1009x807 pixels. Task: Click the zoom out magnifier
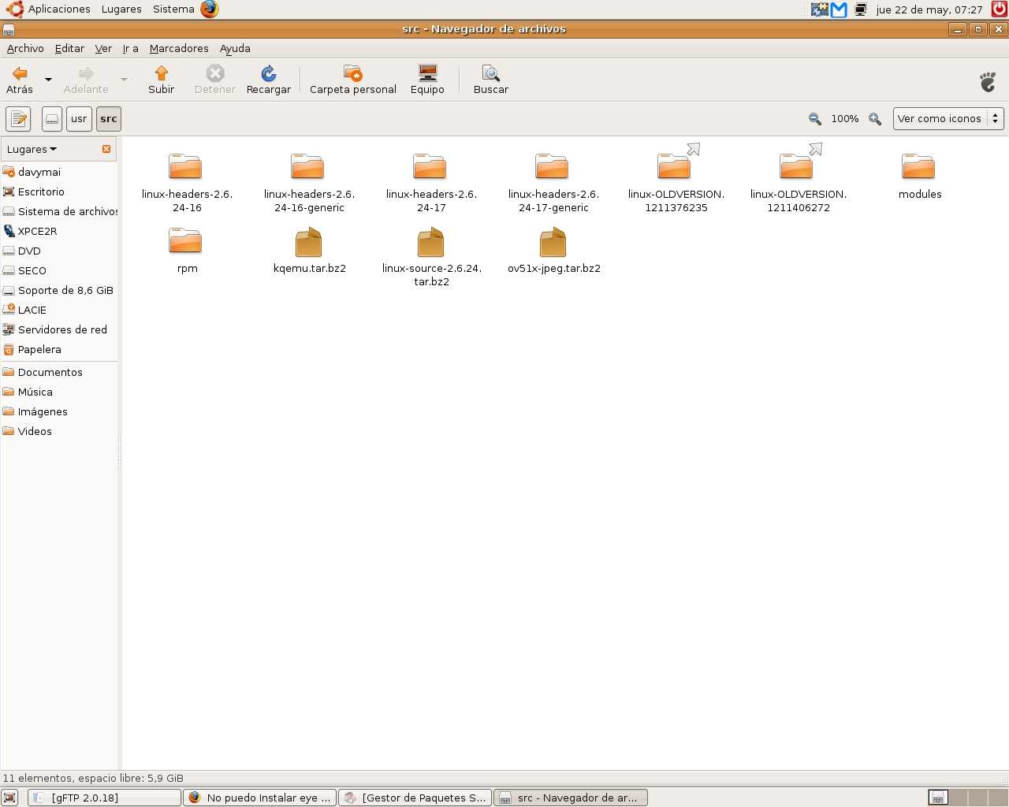tap(815, 119)
